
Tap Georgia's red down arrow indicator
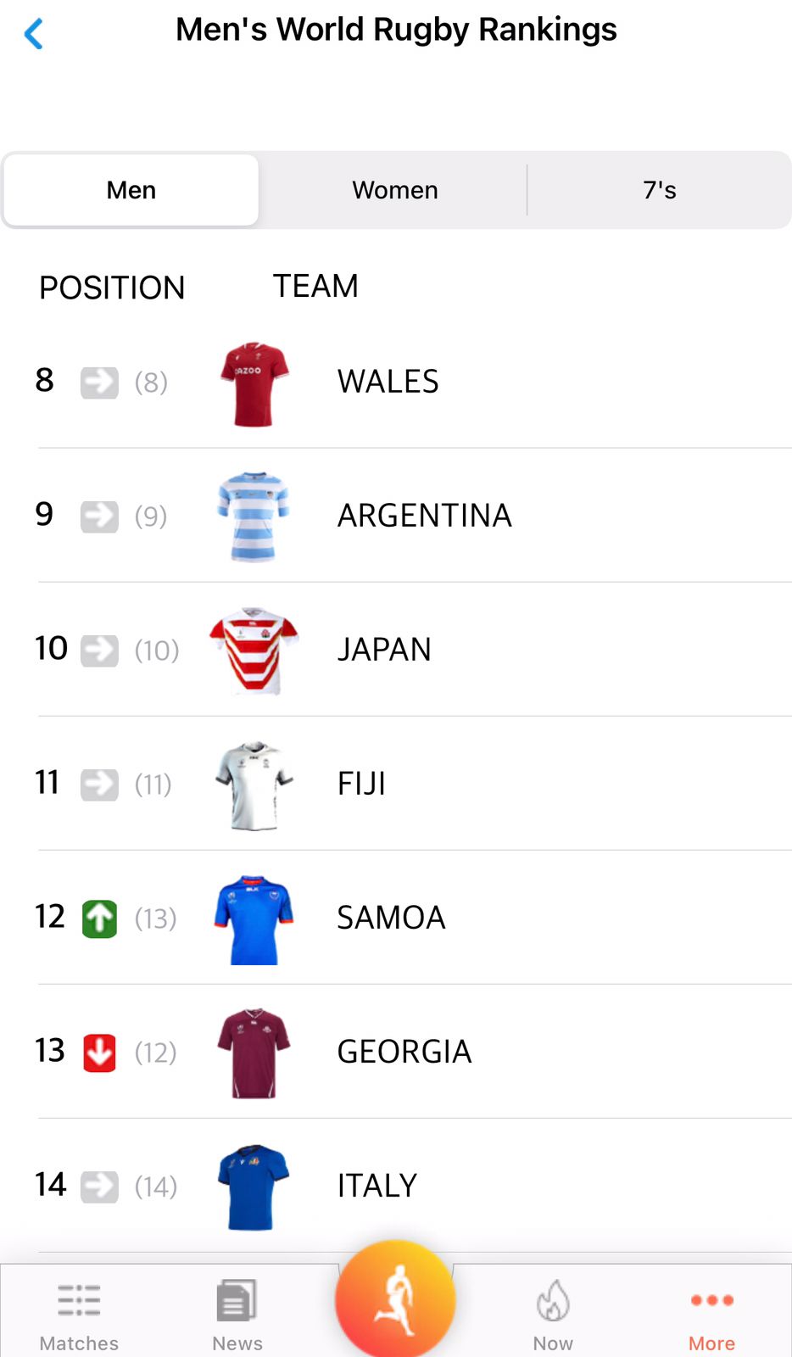[99, 1053]
